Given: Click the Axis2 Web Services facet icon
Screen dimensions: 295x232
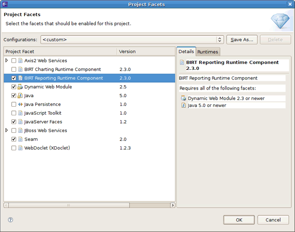Looking at the screenshot, I should [x=20, y=61].
